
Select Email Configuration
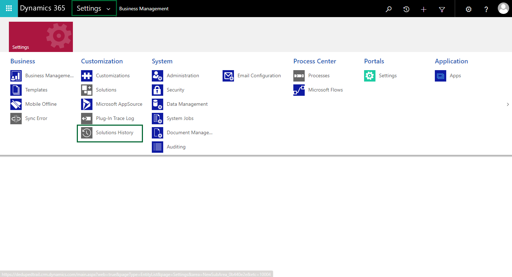click(259, 75)
